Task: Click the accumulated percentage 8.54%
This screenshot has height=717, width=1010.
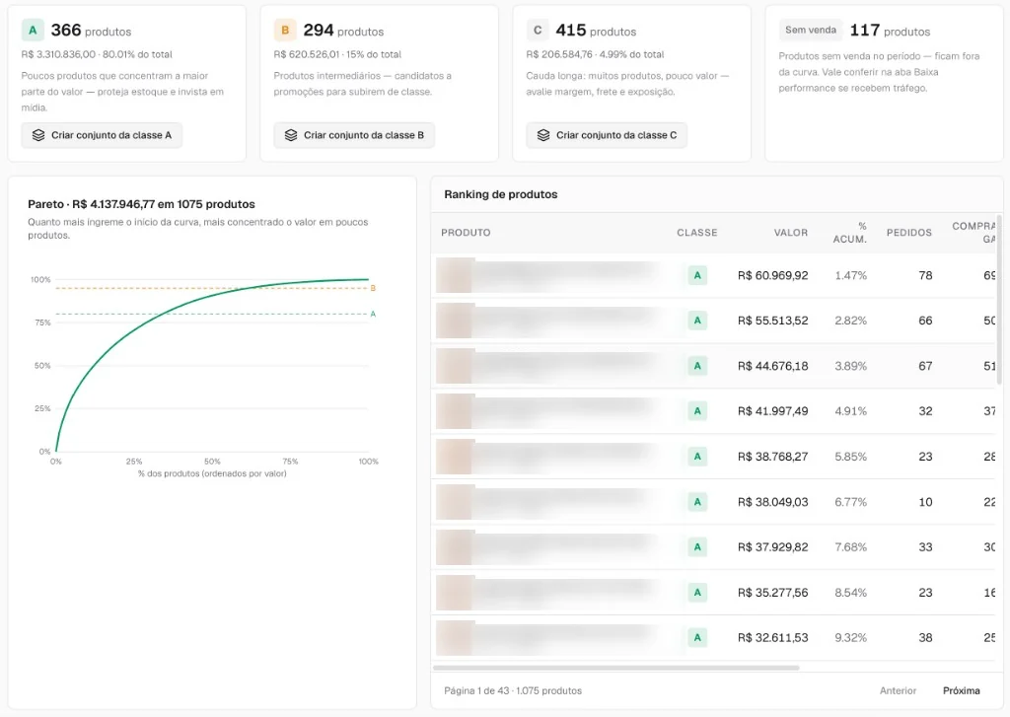Action: 851,593
